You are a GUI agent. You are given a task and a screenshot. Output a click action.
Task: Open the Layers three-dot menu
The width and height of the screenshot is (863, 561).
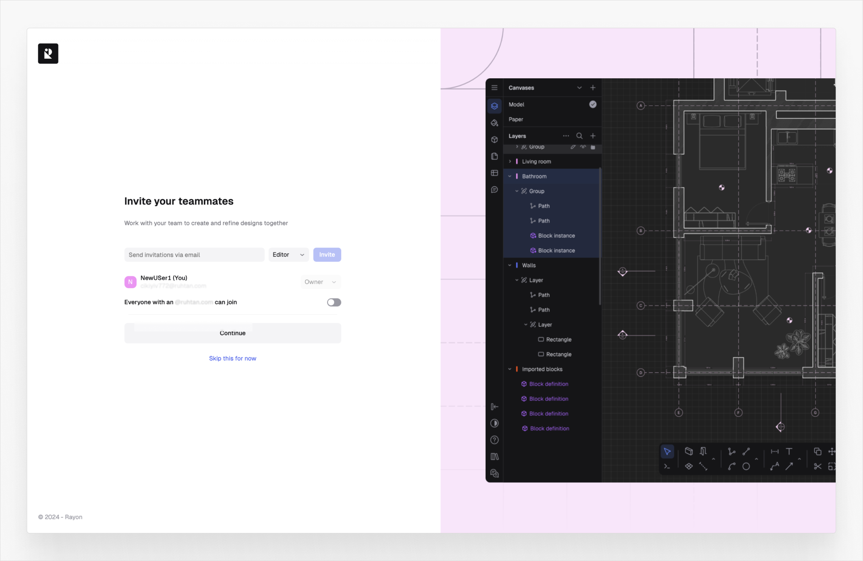pos(565,136)
